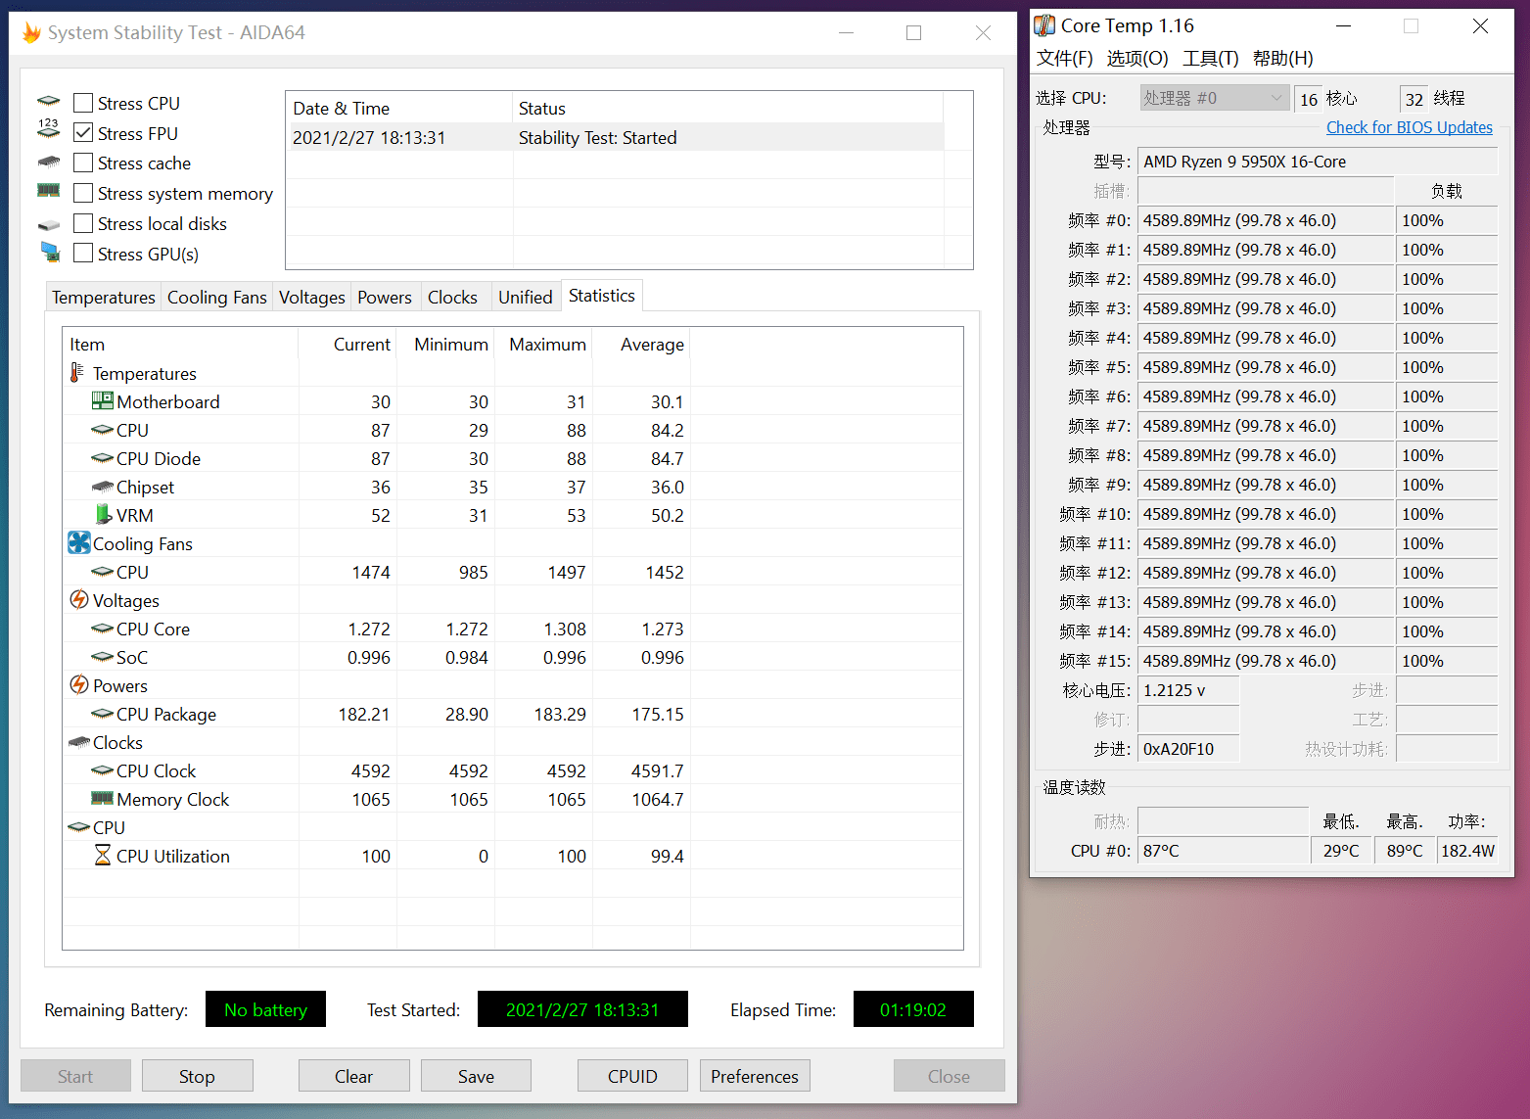
Task: Click the CPU Core voltage row icon
Action: point(102,629)
